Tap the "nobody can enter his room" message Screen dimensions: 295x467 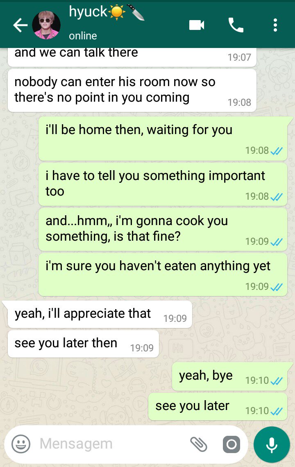[132, 91]
